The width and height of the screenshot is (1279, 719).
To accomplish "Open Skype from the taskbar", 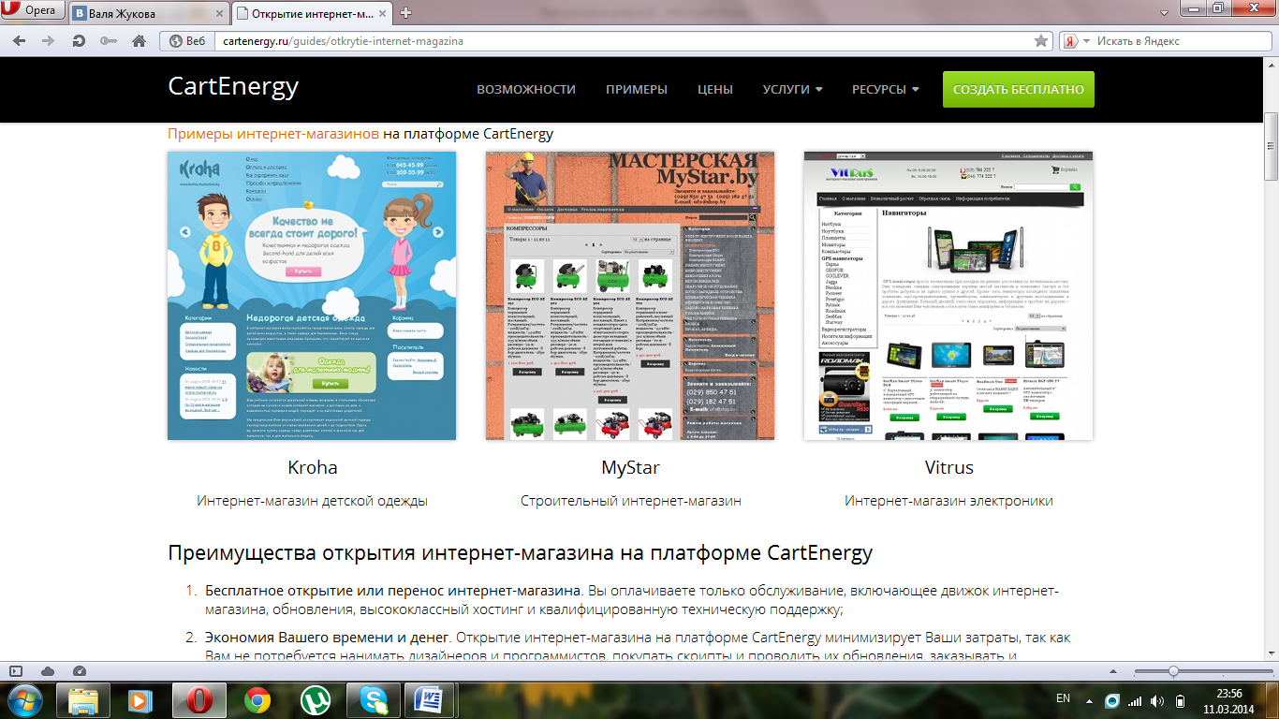I will (x=374, y=700).
